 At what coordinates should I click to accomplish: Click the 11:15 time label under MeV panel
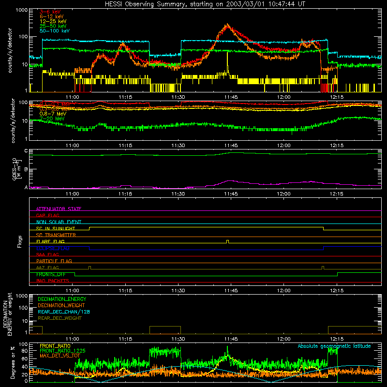click(125, 146)
